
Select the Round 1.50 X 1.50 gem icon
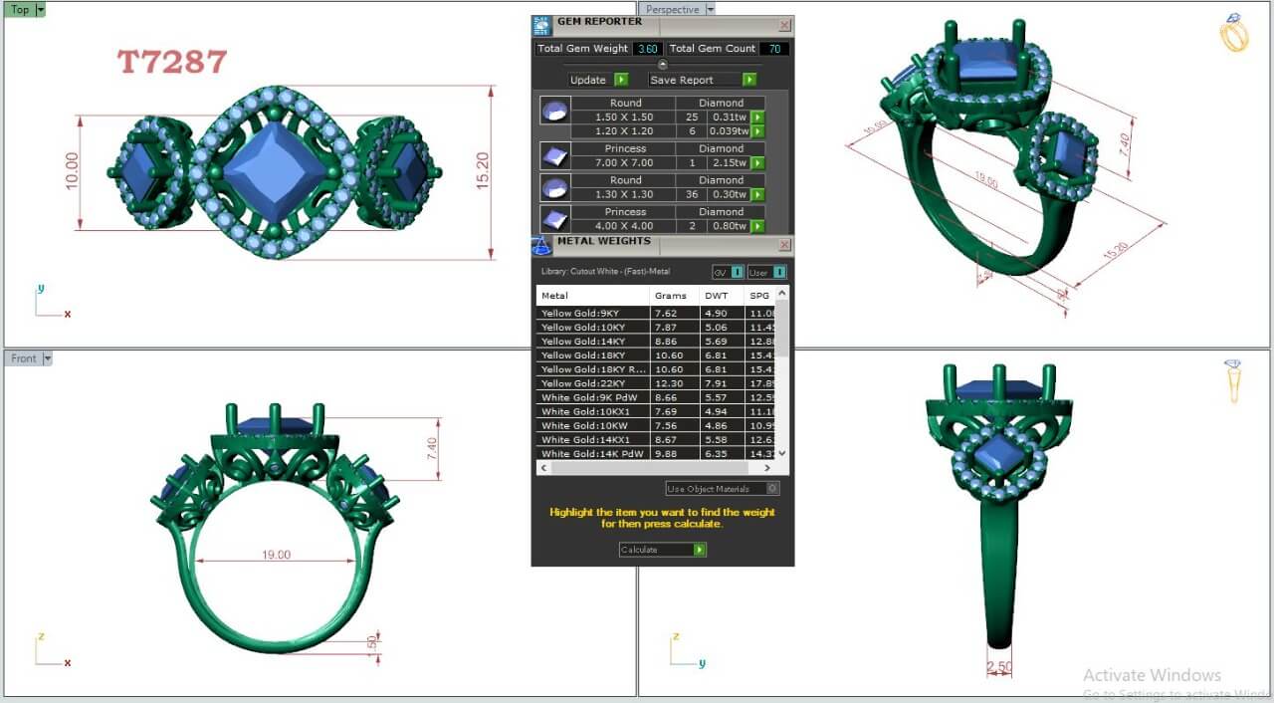pos(554,110)
